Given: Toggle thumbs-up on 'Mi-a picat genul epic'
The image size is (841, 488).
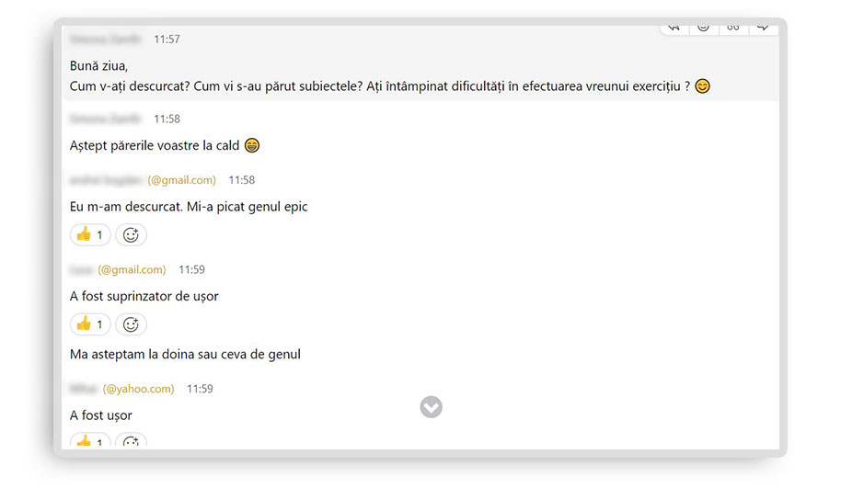Looking at the screenshot, I should pyautogui.click(x=90, y=235).
